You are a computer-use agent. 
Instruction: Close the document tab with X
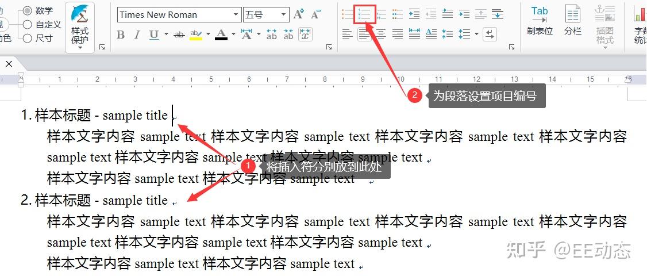point(9,64)
